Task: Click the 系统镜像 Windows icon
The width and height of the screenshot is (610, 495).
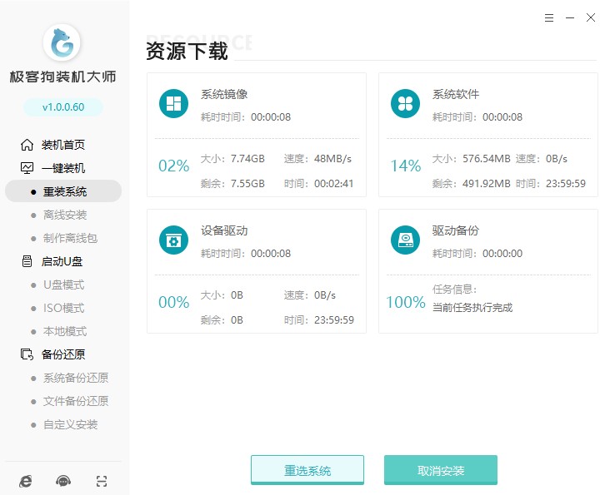Action: coord(173,103)
